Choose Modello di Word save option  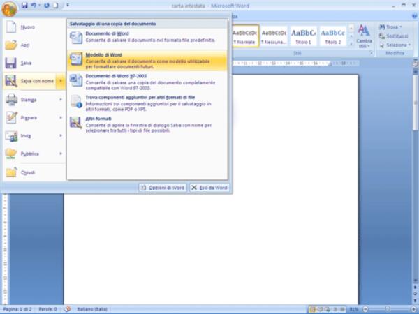(x=147, y=60)
